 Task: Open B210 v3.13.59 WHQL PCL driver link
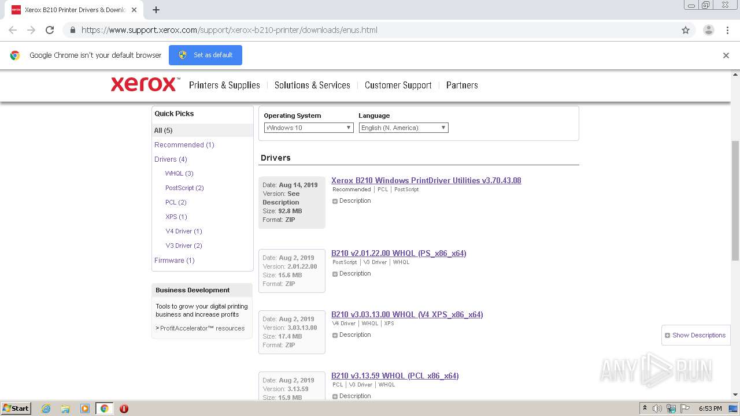pos(395,376)
